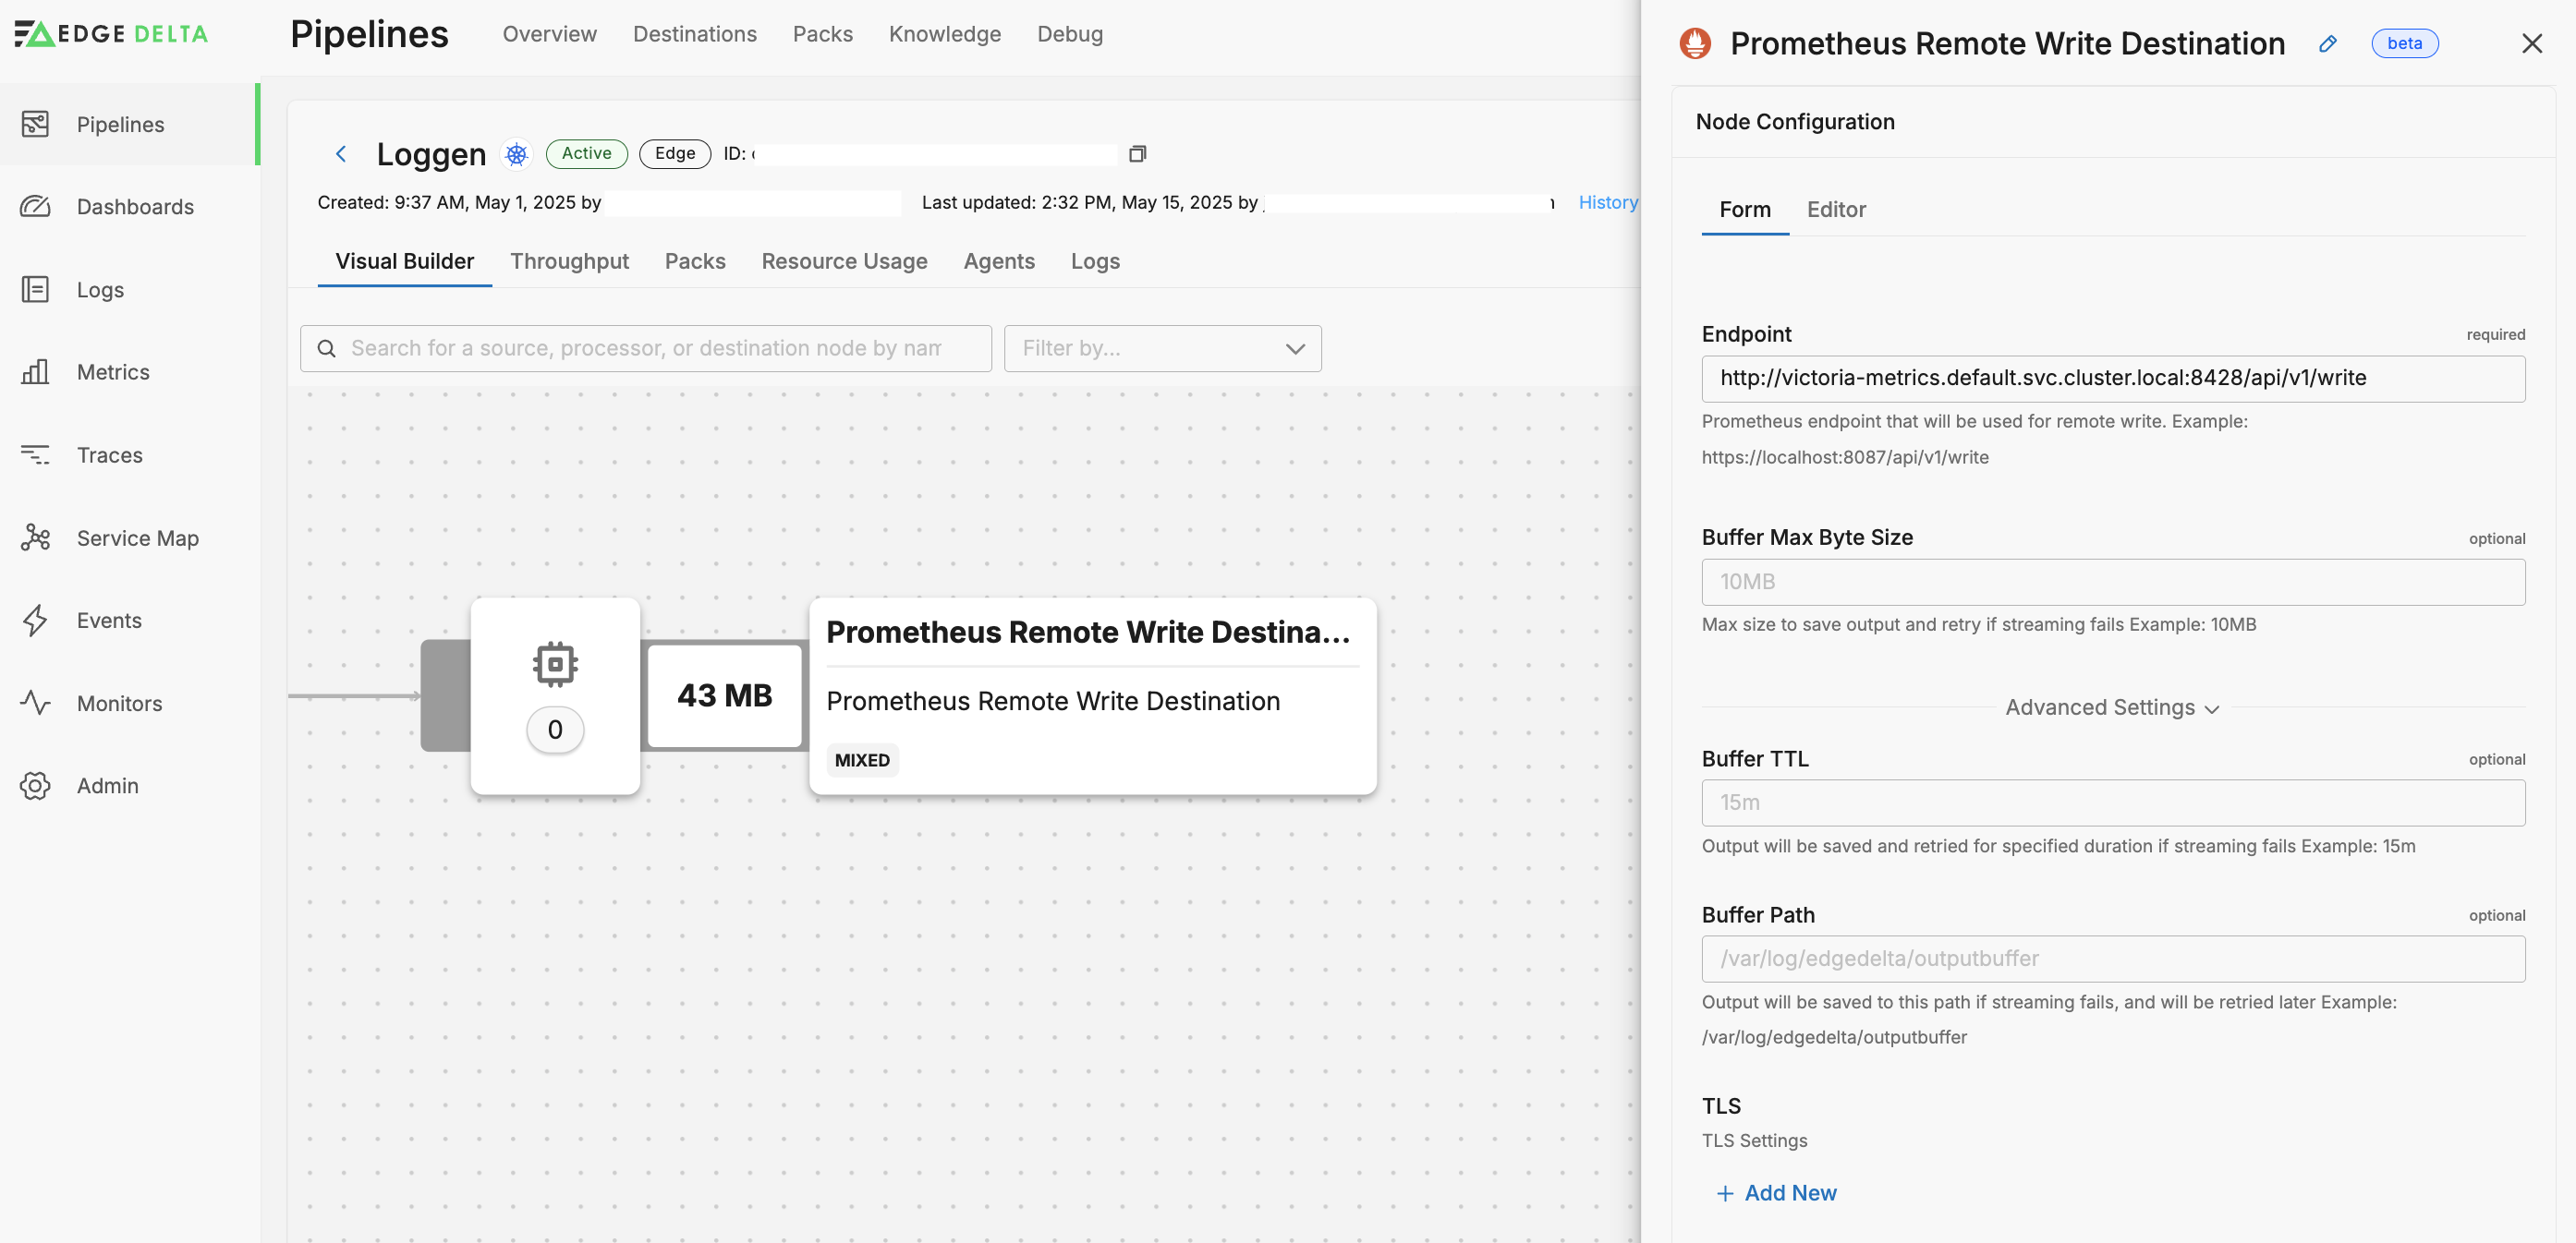Select the Prometheus Remote Write Destination node
This screenshot has width=2576, height=1243.
(x=1092, y=696)
